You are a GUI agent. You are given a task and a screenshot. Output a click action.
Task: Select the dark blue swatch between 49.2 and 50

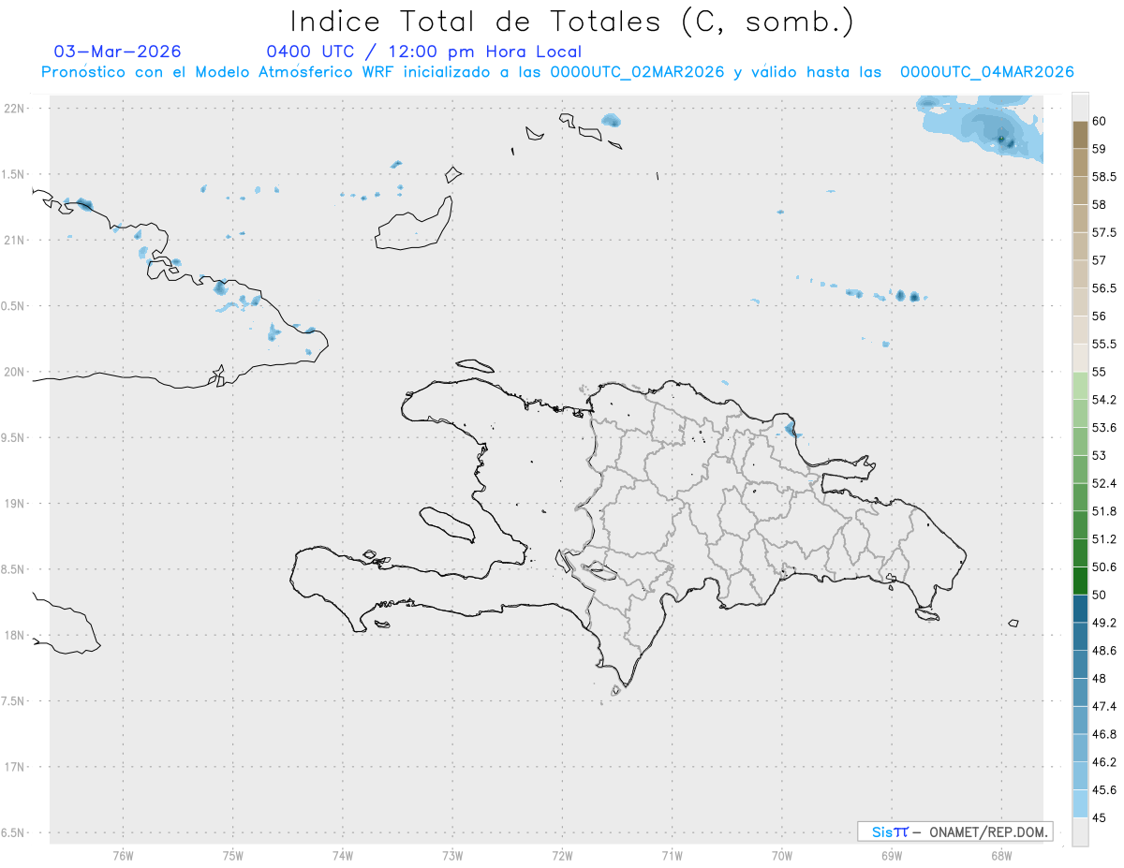(1080, 609)
